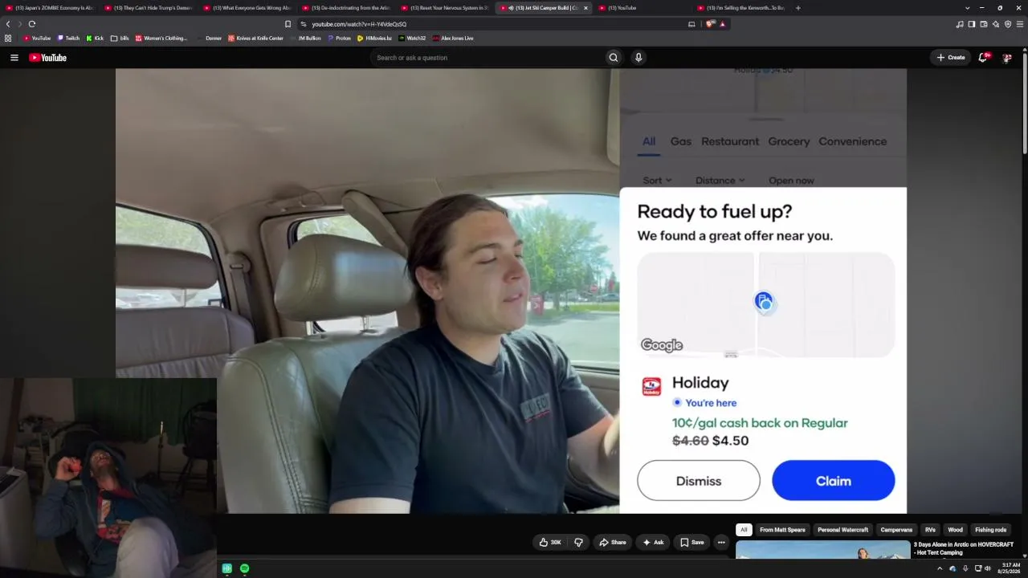Screen dimensions: 1028x578
Task: Open the HiMovies.bz bookmark
Action: (374, 38)
